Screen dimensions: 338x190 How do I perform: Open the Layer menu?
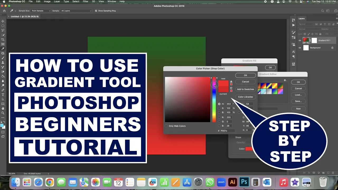[57, 2]
